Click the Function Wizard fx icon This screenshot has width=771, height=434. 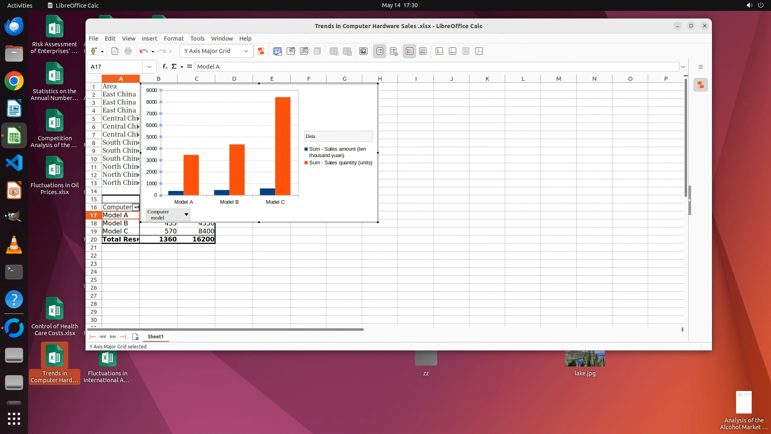point(165,67)
